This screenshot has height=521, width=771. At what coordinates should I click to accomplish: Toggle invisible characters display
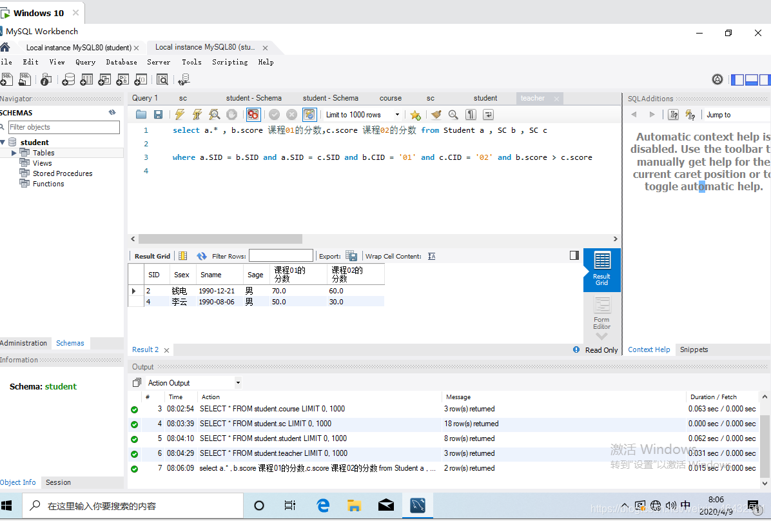click(x=471, y=115)
